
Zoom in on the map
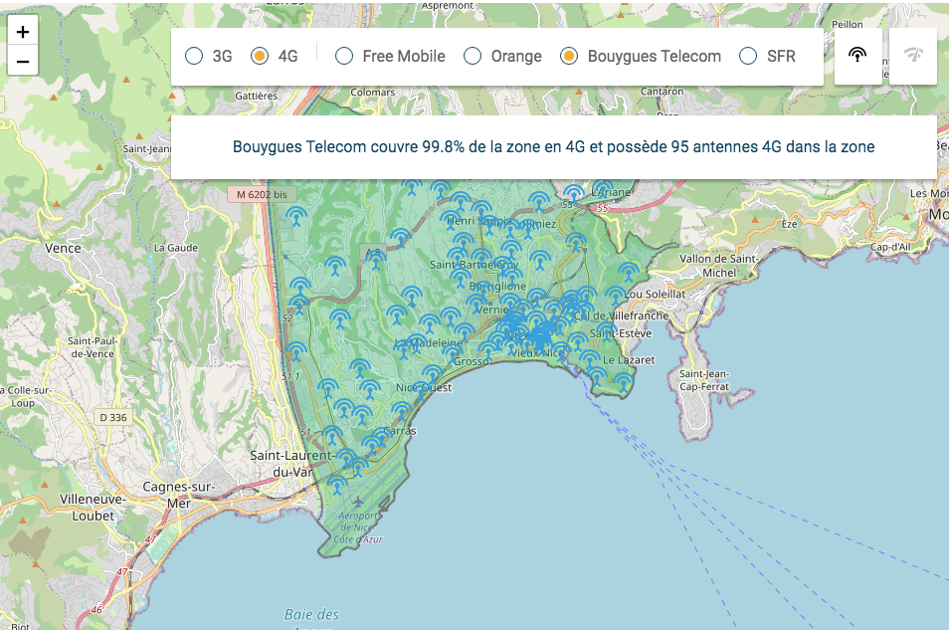click(x=23, y=32)
